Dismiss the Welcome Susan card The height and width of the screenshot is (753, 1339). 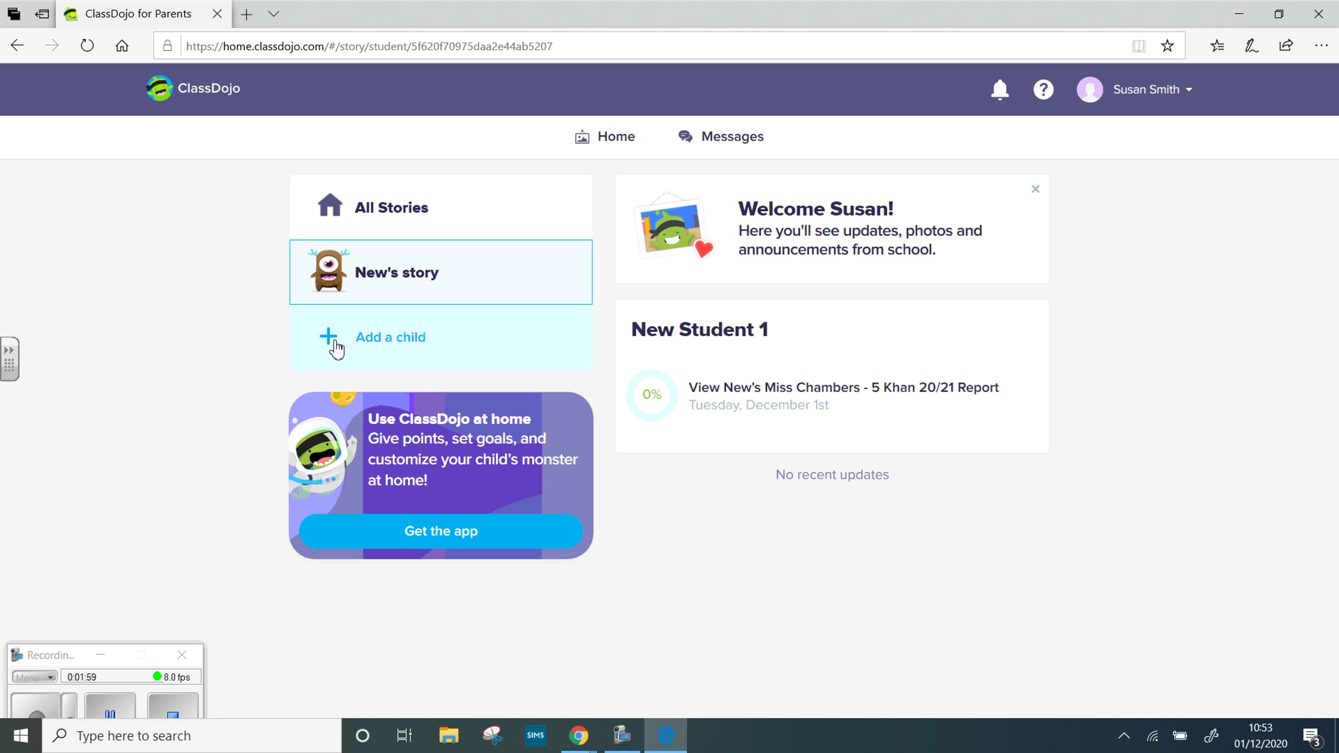tap(1035, 189)
